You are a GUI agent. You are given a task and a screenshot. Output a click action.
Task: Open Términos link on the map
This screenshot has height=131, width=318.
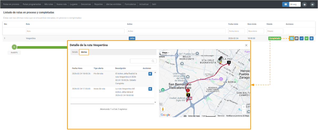(221, 116)
